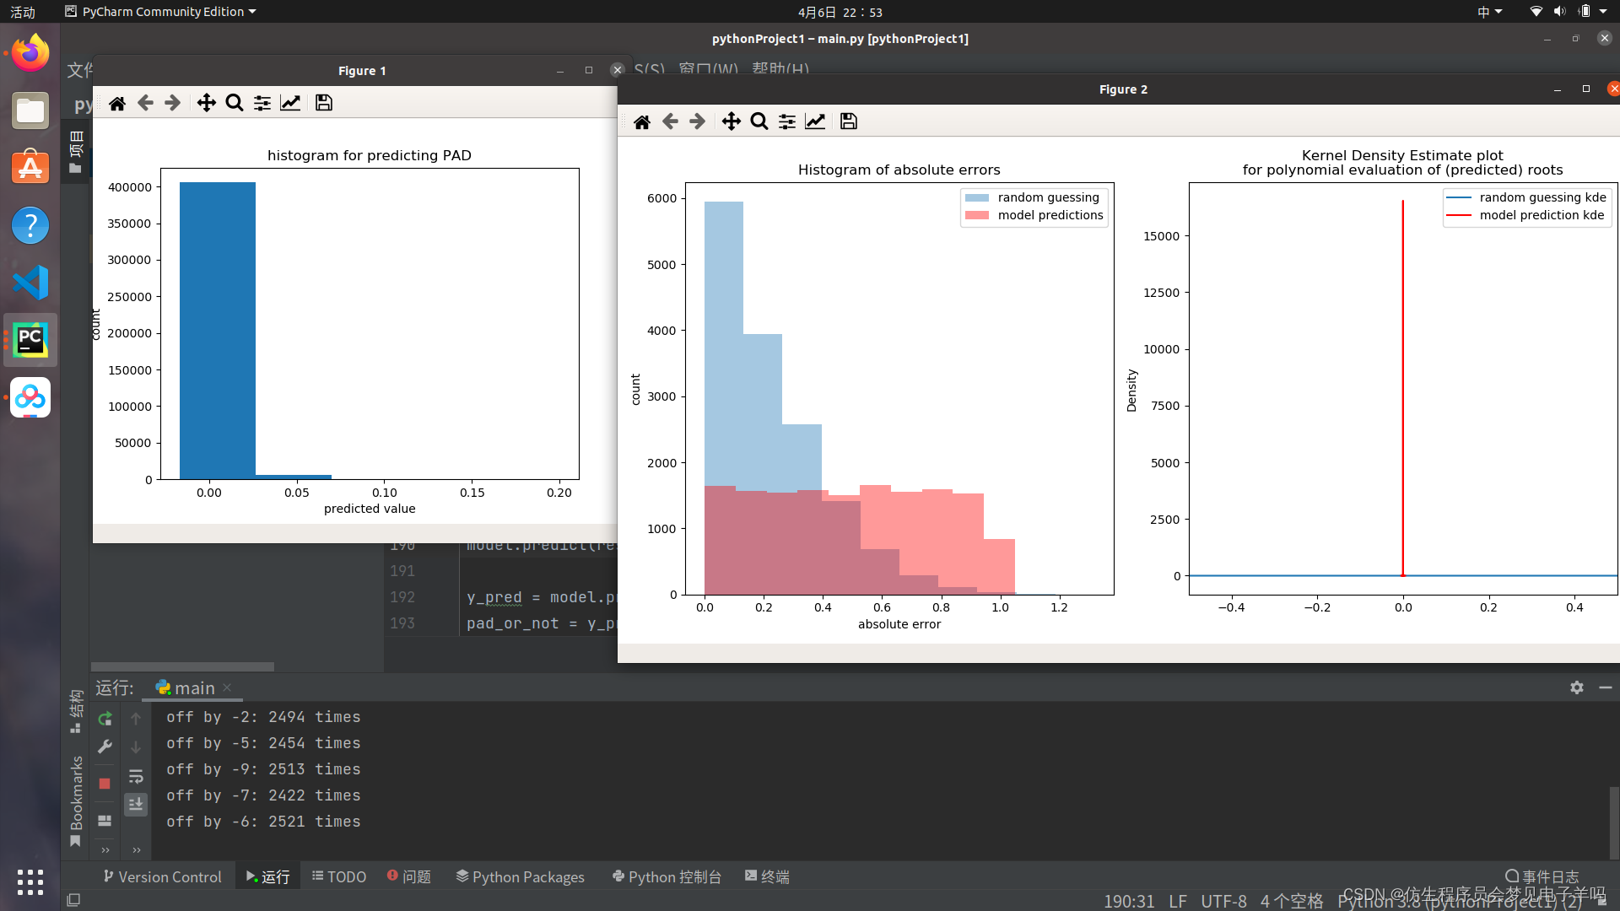Stop the running process red square
The width and height of the screenshot is (1620, 911).
point(105,784)
